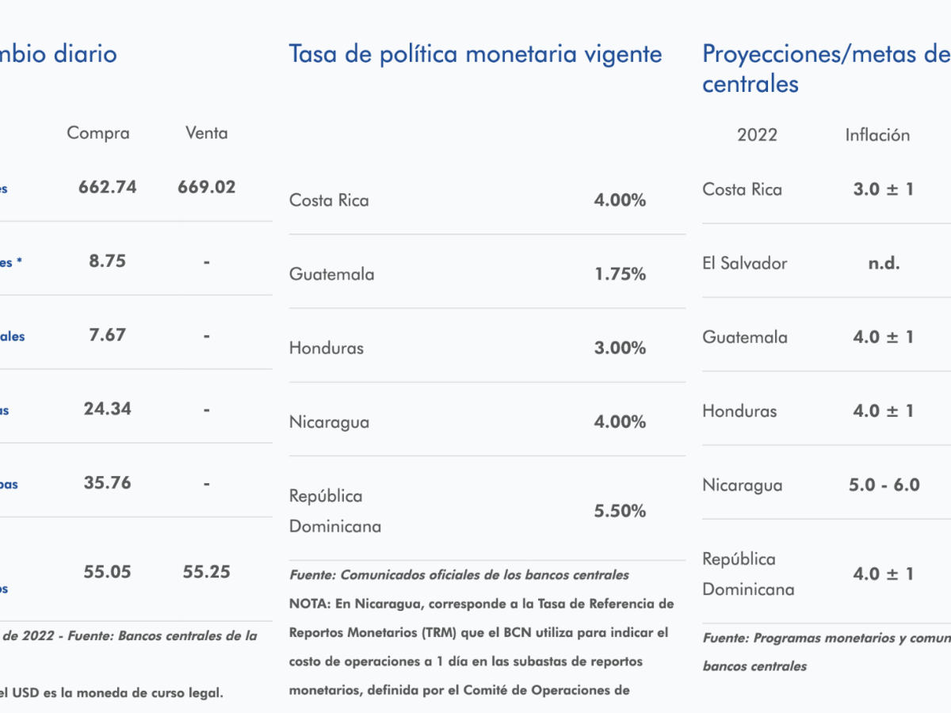Select Guatemala's 1.75% policy rate

[x=620, y=274]
